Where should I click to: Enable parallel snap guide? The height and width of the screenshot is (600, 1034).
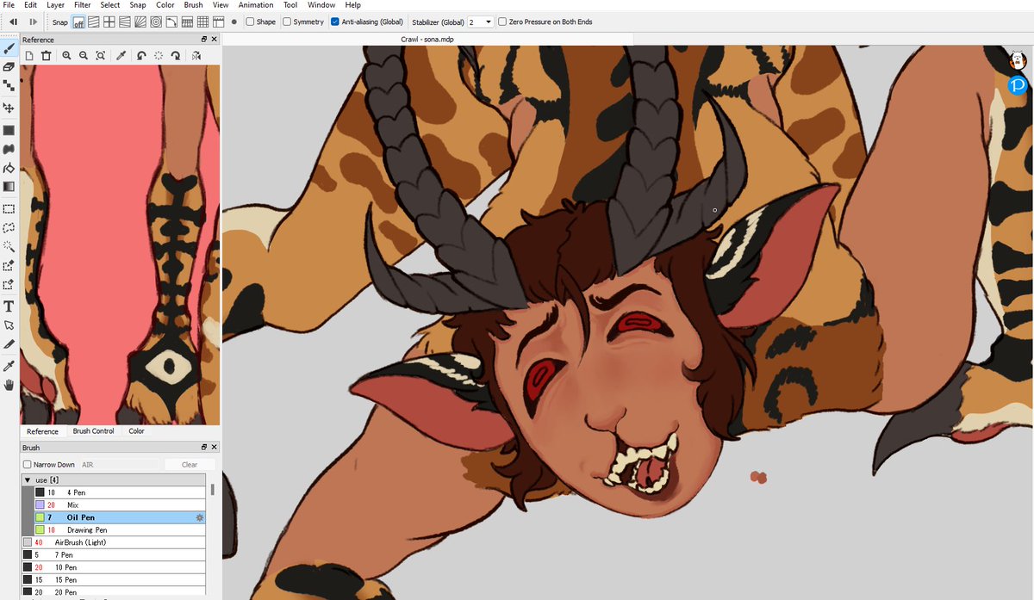tap(94, 22)
